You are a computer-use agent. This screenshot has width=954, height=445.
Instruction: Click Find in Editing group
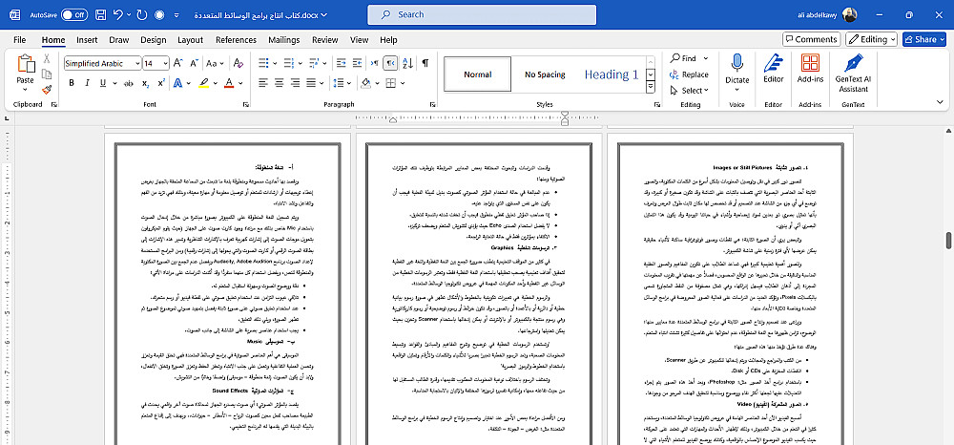pyautogui.click(x=684, y=58)
